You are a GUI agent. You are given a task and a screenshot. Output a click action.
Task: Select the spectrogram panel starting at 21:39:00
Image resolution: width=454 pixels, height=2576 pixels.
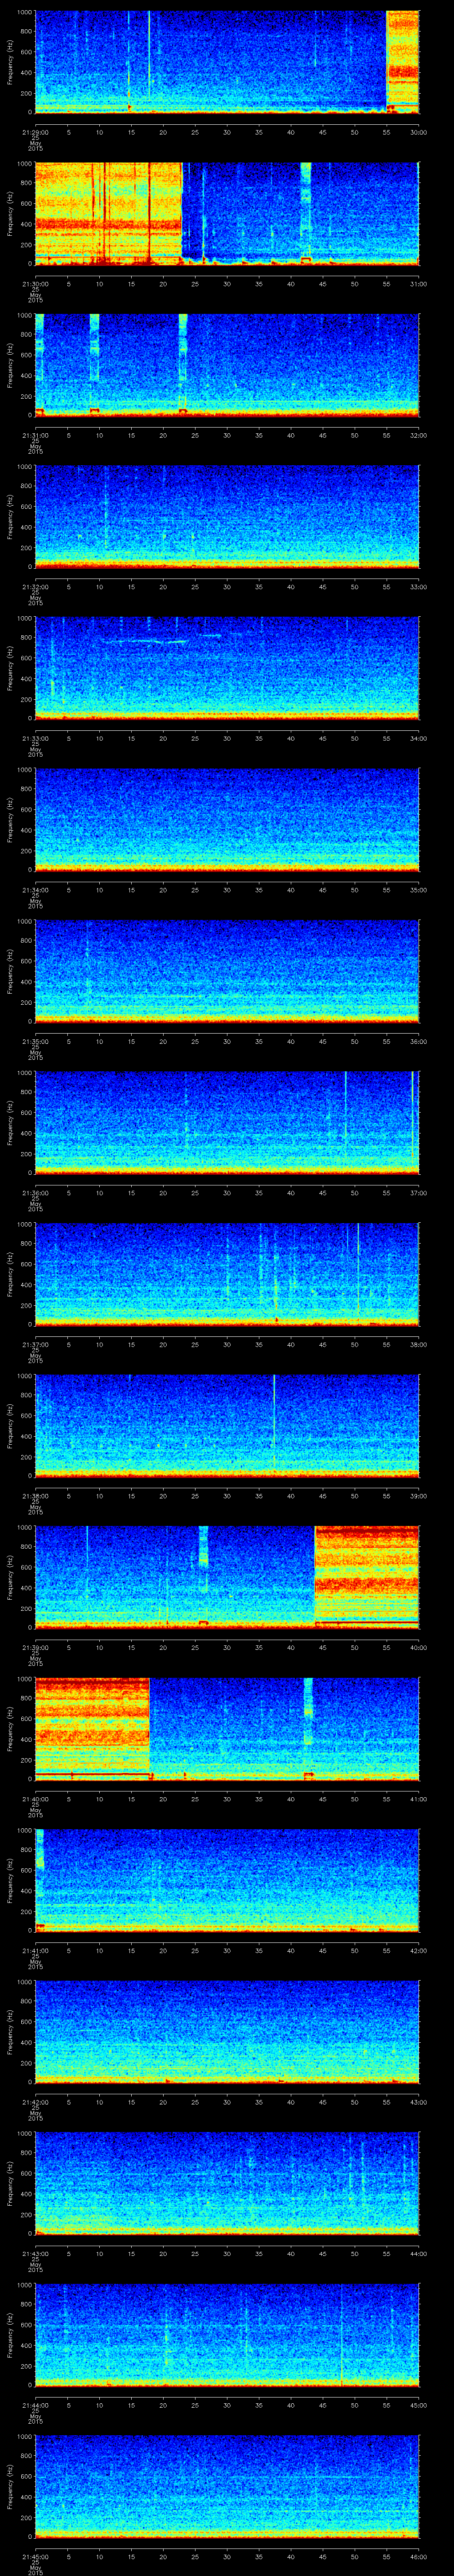pyautogui.click(x=227, y=1578)
